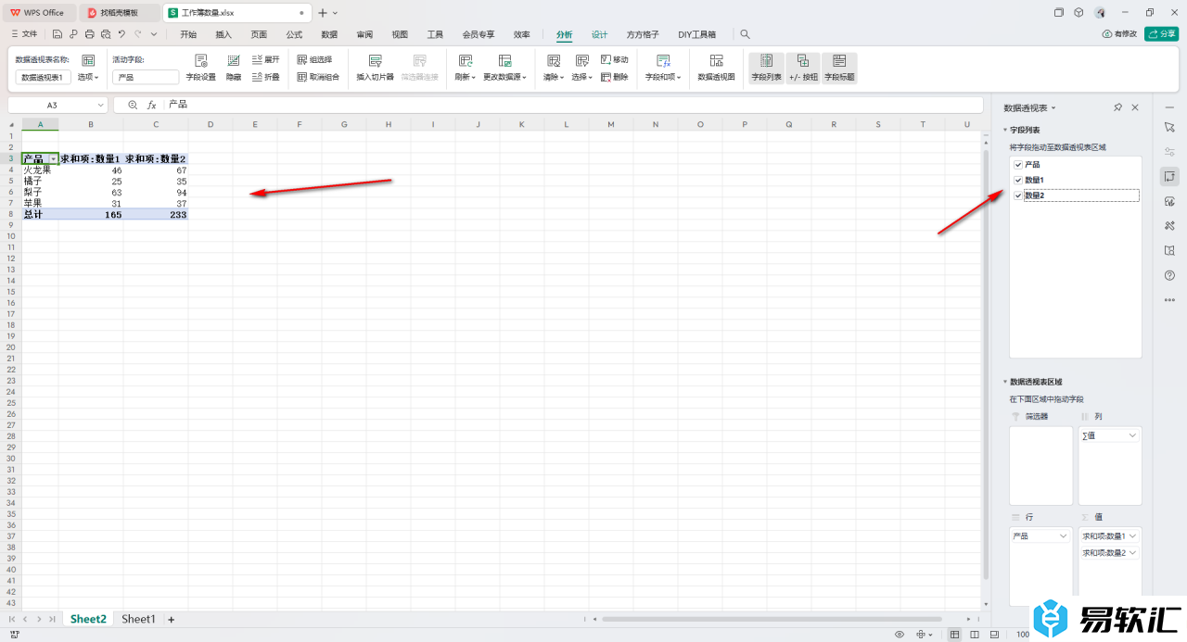Viewport: 1187px width, 642px height.
Task: Click the eye reading-mode icon in status bar
Action: 899,635
